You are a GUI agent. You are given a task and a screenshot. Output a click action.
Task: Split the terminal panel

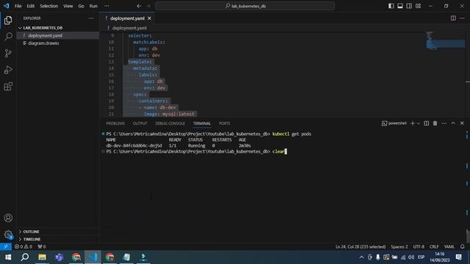426,123
